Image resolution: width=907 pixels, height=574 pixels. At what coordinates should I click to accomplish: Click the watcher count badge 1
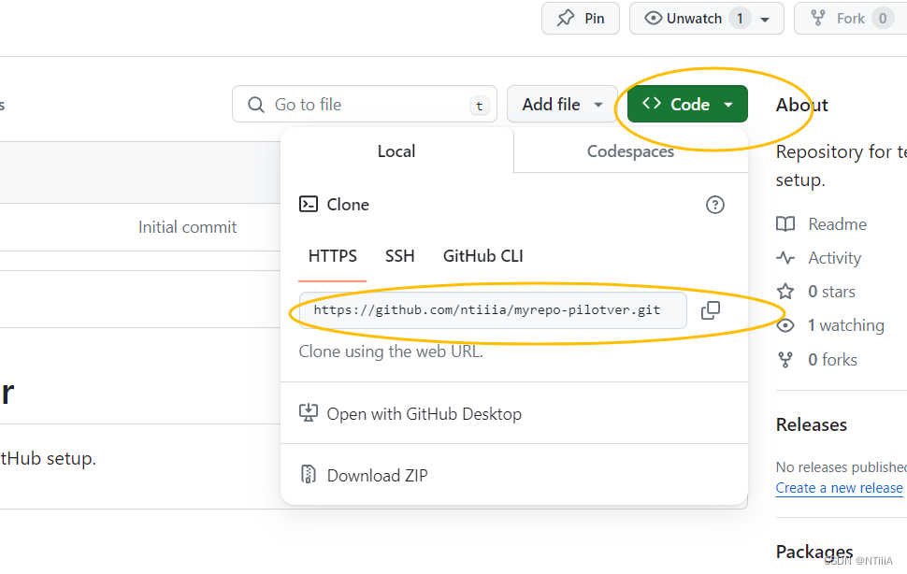click(x=740, y=19)
